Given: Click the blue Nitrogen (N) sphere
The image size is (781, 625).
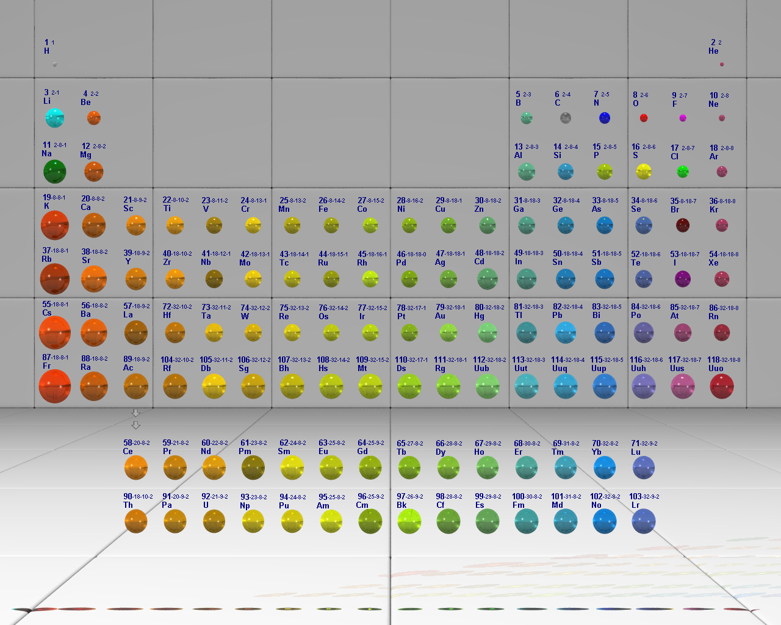Looking at the screenshot, I should click(x=605, y=118).
